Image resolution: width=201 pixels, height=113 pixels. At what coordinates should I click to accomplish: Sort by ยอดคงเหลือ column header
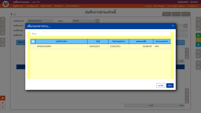(x=141, y=41)
